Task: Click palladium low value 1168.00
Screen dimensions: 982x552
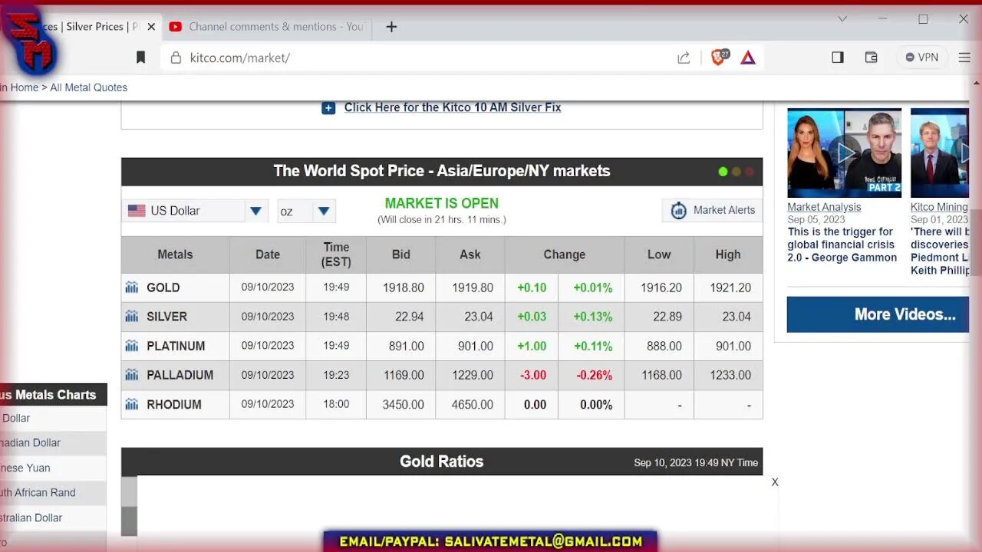Action: point(661,375)
